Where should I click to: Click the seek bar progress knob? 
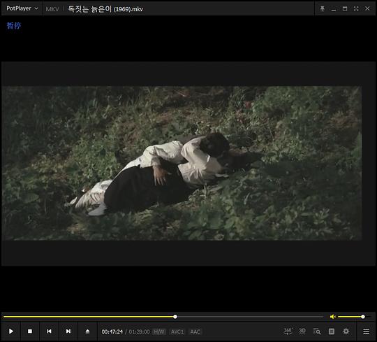point(175,317)
